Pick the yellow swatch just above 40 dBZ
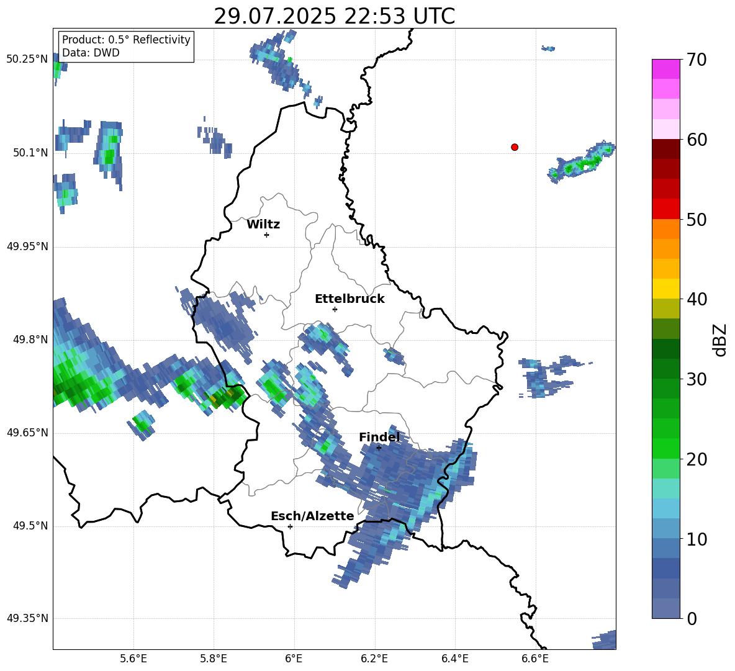The width and height of the screenshot is (735, 671). point(666,289)
